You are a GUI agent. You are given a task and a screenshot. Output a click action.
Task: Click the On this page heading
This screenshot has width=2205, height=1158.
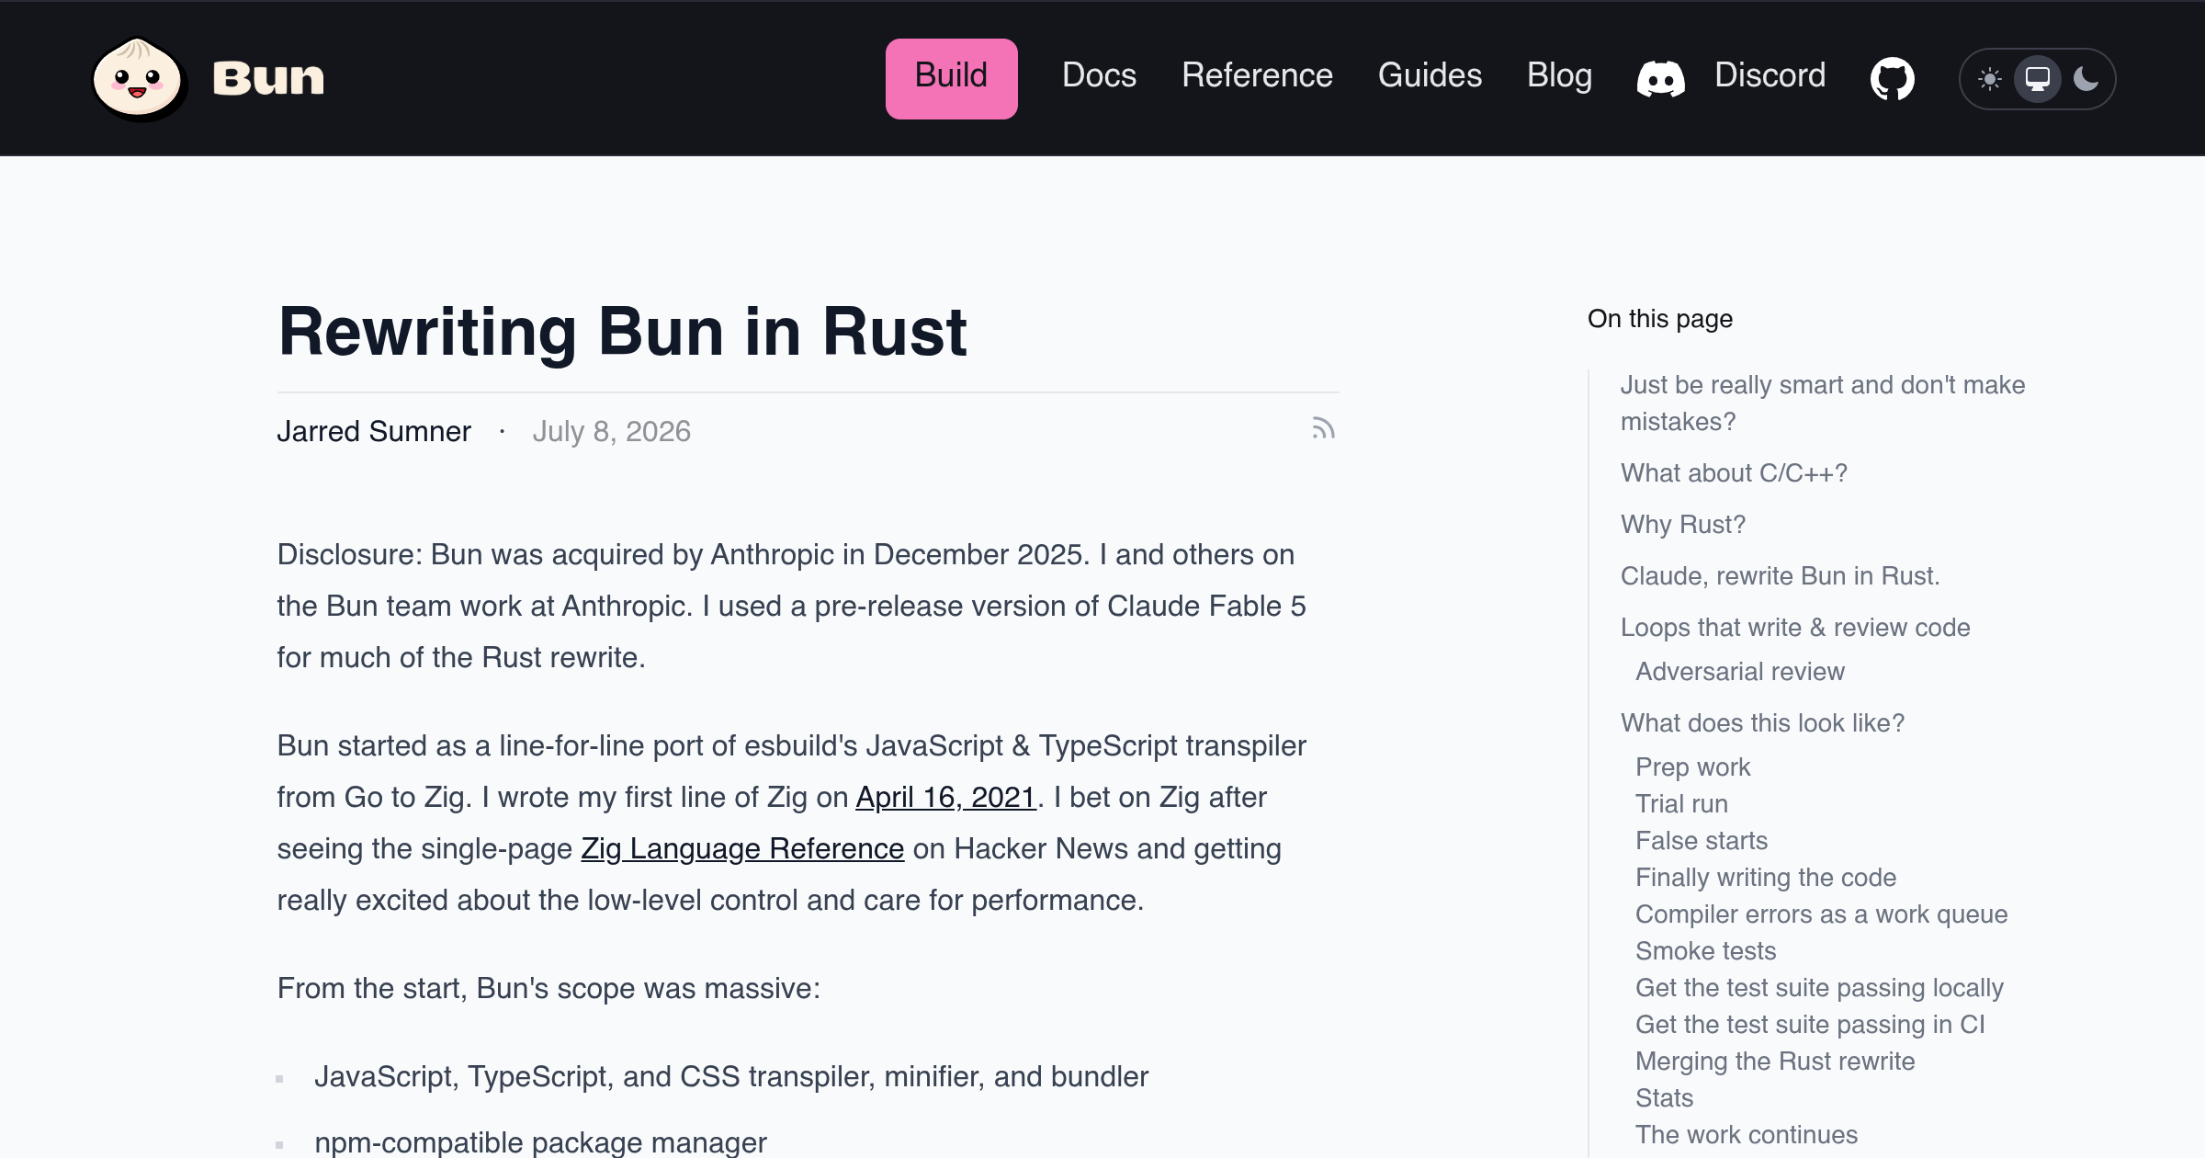1659,318
